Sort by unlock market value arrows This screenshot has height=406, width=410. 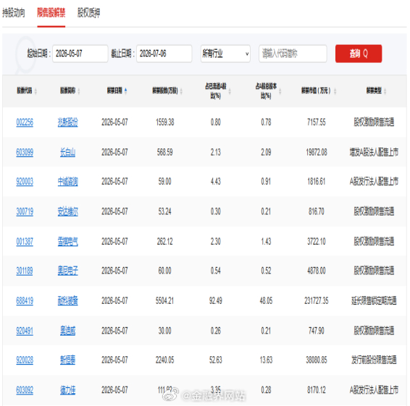pos(335,91)
